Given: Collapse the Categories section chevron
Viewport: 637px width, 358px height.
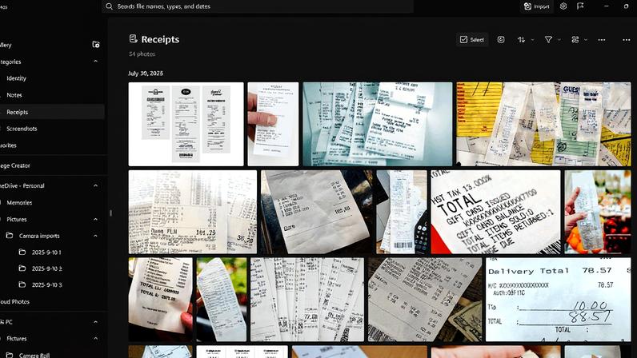Looking at the screenshot, I should 95,62.
